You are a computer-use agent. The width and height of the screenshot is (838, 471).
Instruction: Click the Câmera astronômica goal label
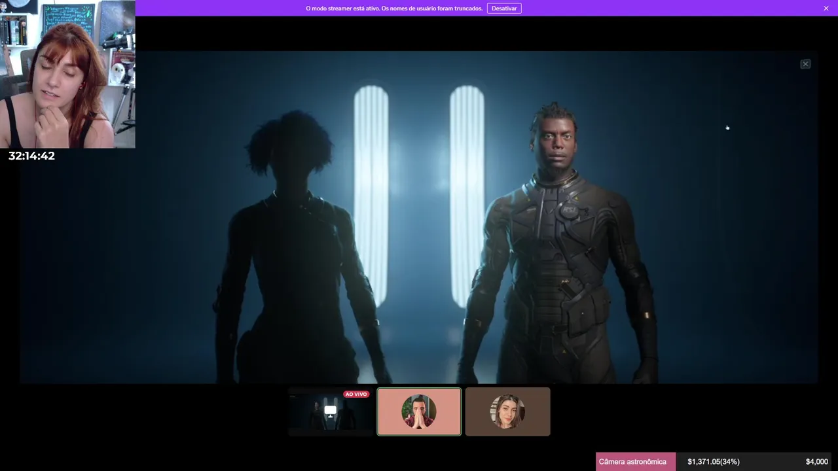[x=632, y=462]
